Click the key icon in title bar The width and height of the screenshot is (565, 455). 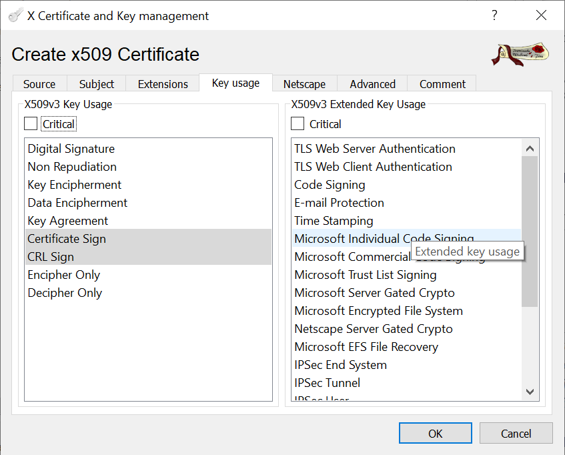point(16,15)
